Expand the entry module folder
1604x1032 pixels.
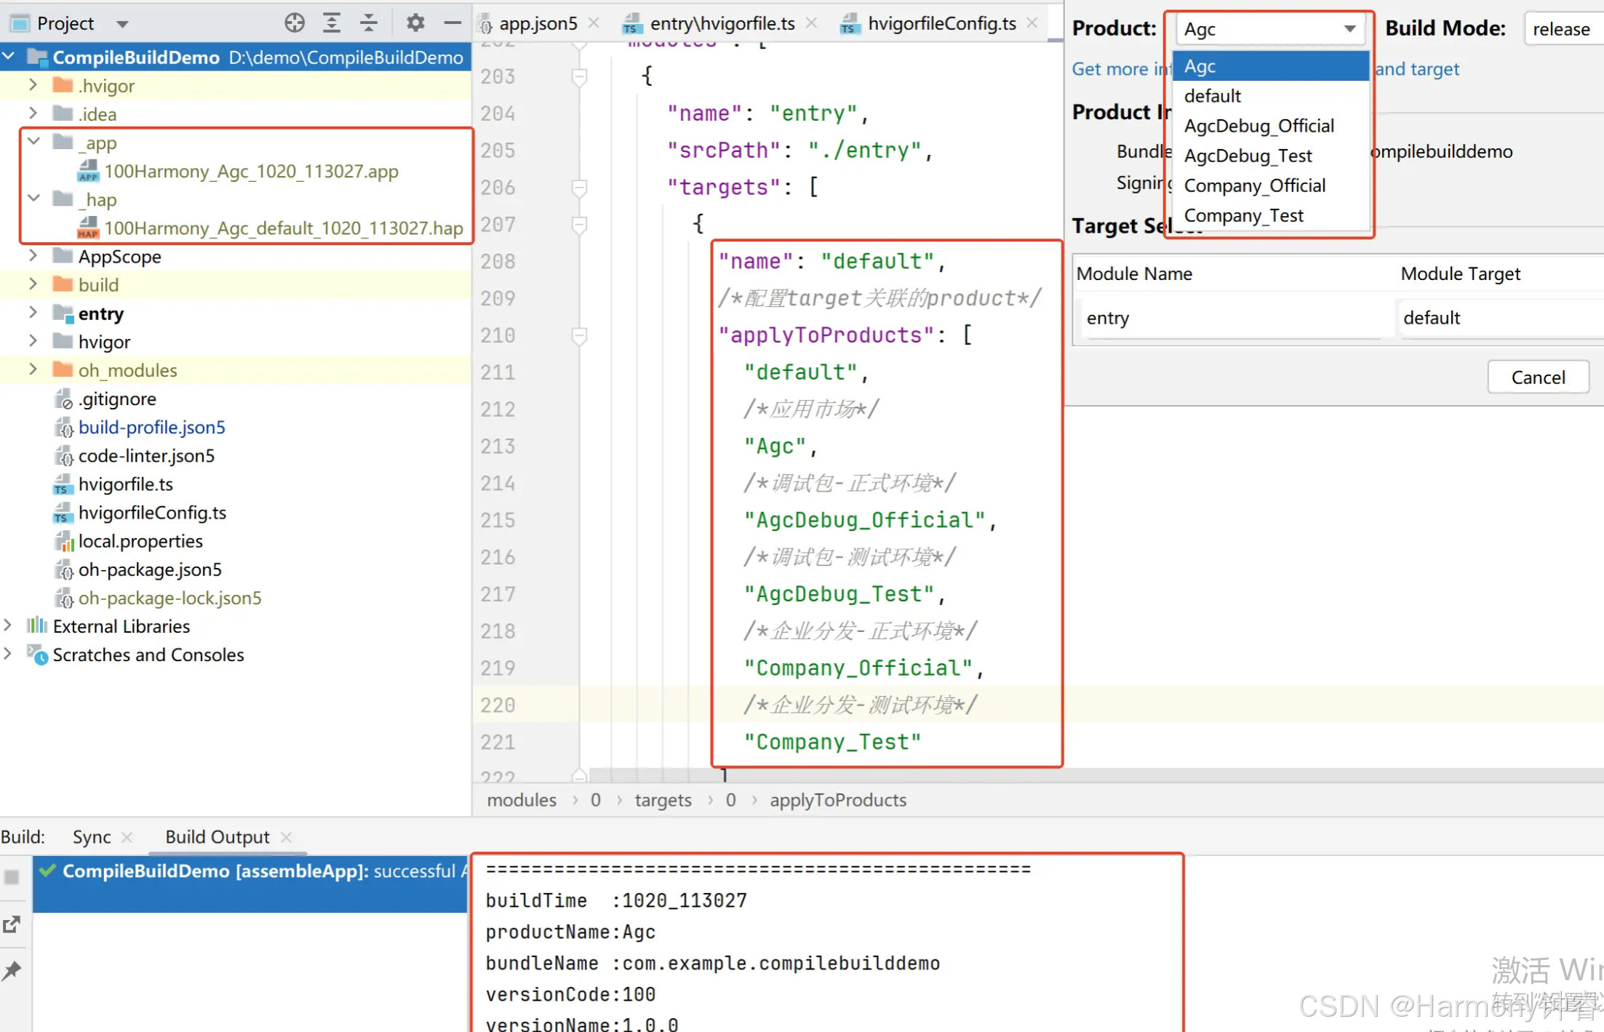[33, 313]
